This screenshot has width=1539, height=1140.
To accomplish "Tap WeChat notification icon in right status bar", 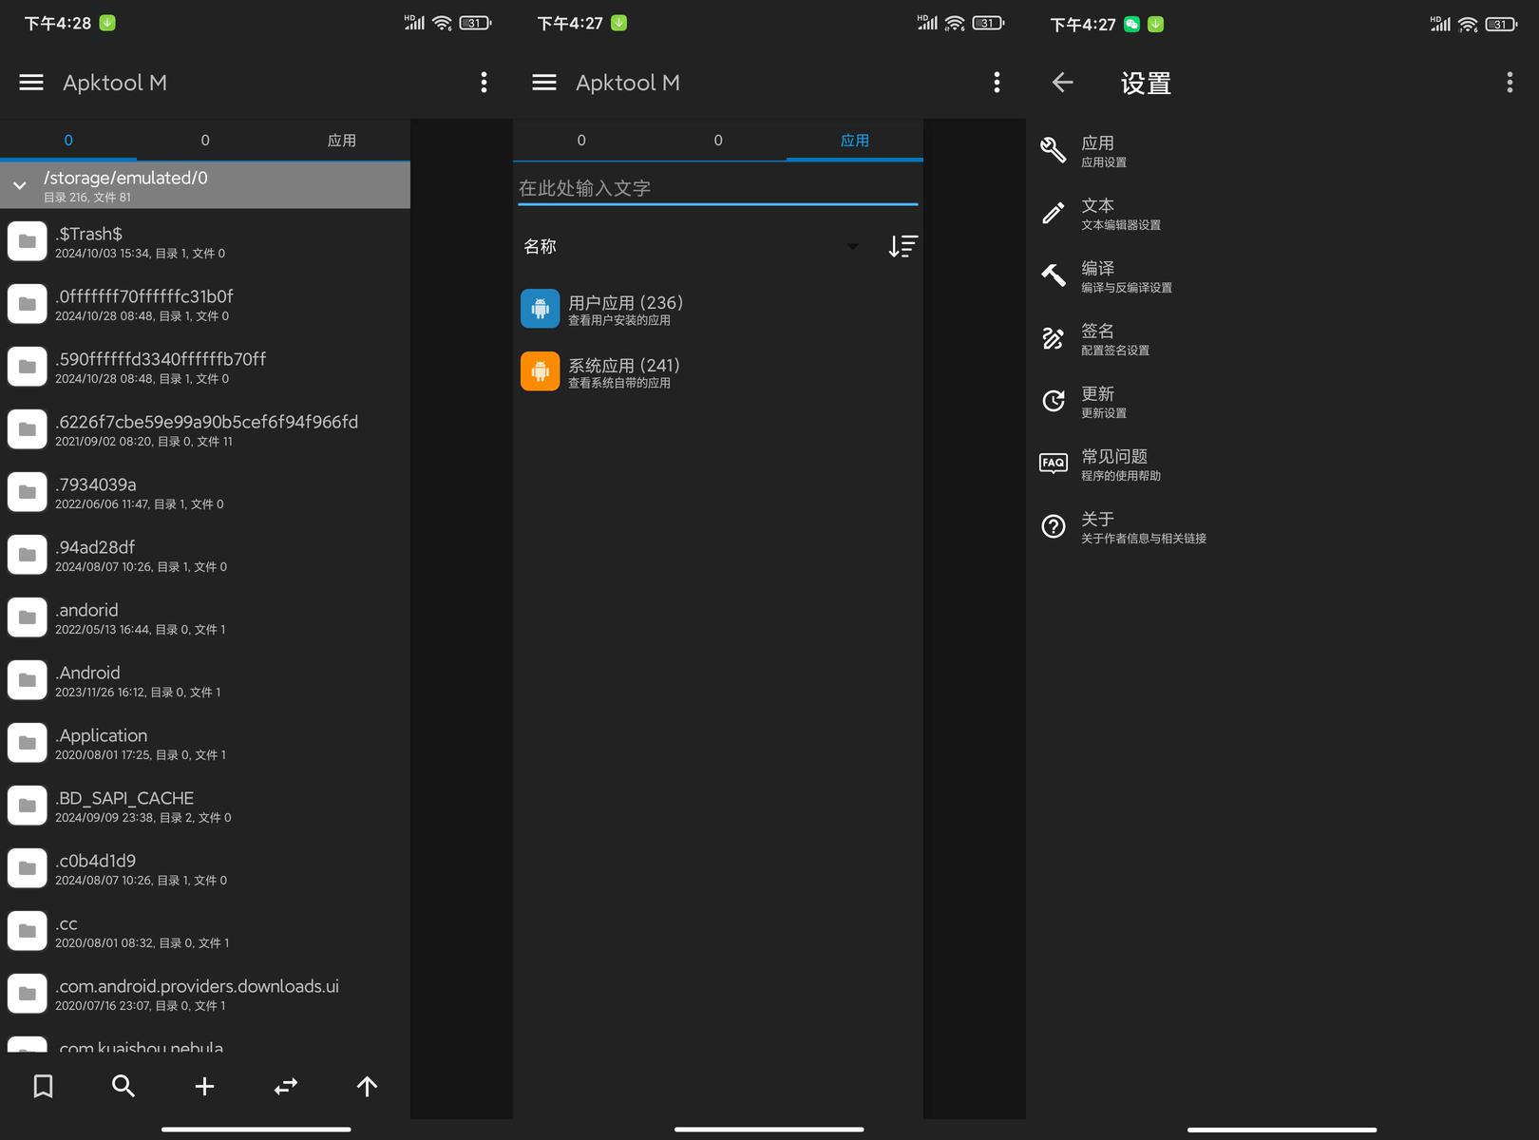I will click(x=1131, y=25).
